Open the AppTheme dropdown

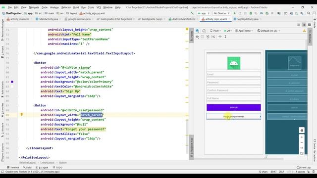click(x=244, y=31)
